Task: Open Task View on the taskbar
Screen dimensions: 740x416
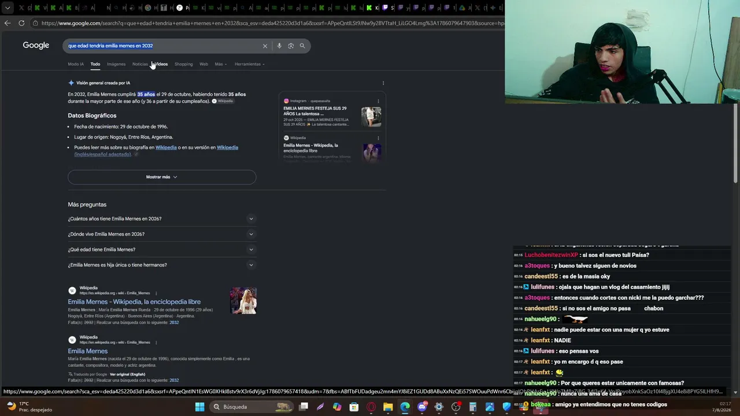Action: click(304, 407)
